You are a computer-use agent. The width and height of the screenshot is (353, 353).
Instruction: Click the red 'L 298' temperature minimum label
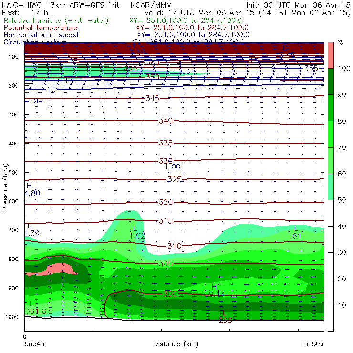pyautogui.click(x=225, y=317)
